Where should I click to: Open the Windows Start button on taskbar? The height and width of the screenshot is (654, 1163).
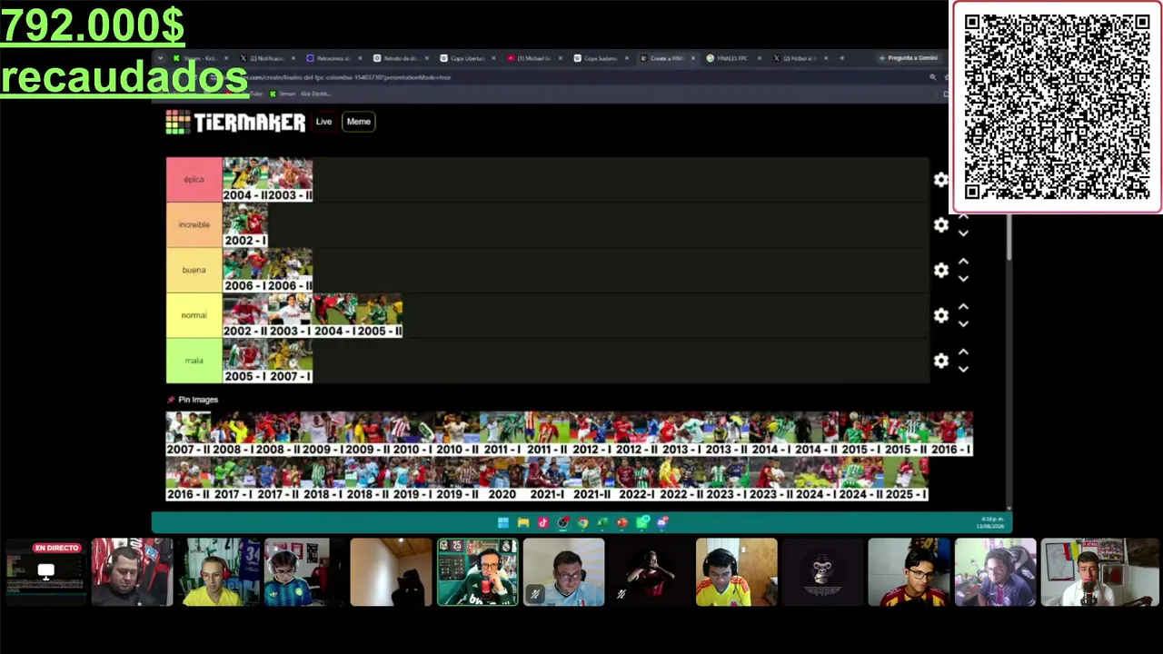(502, 522)
